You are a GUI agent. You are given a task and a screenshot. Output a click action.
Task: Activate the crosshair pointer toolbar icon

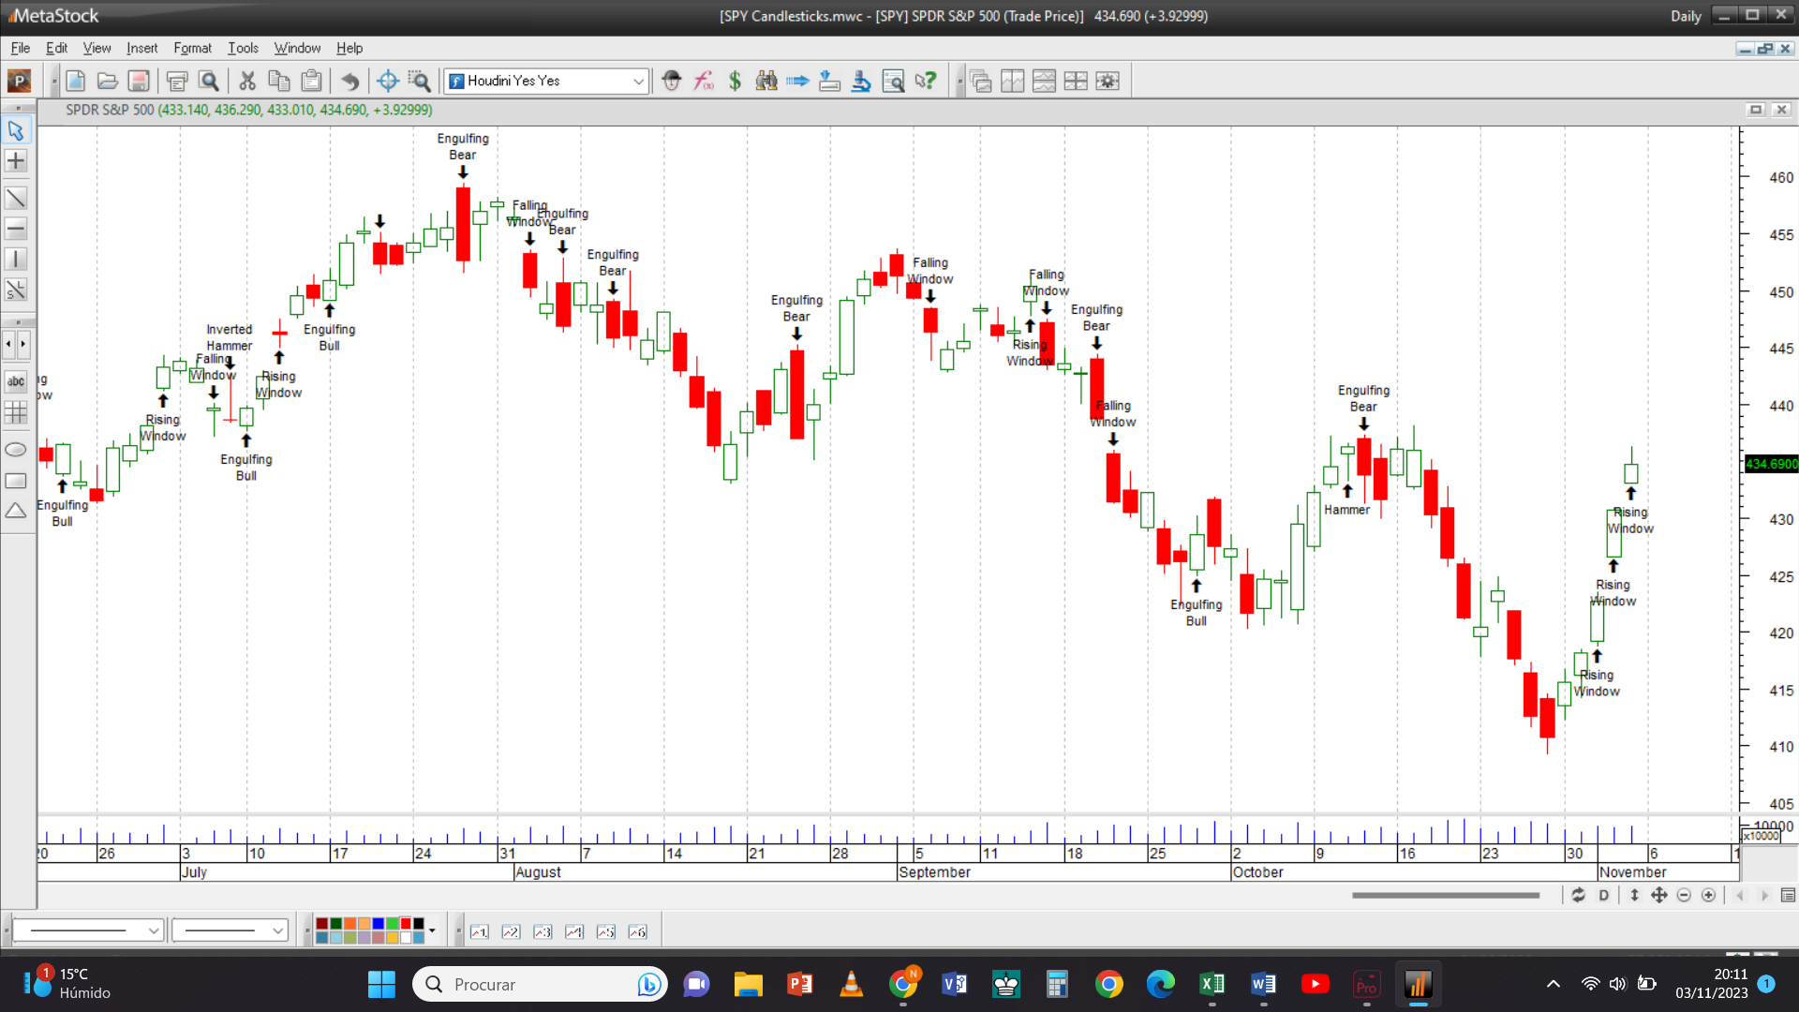point(388,82)
